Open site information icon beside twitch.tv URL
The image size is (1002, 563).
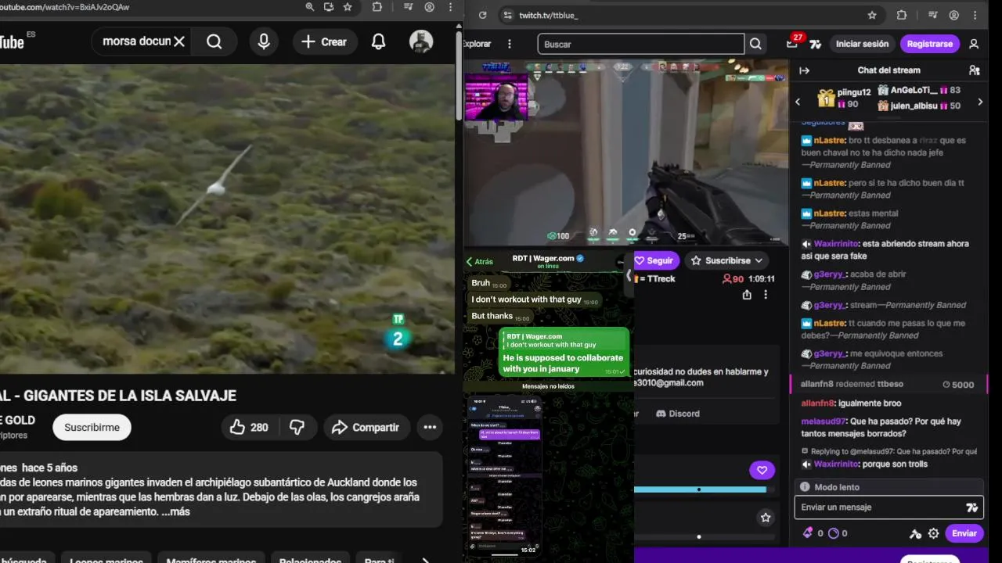coord(507,15)
